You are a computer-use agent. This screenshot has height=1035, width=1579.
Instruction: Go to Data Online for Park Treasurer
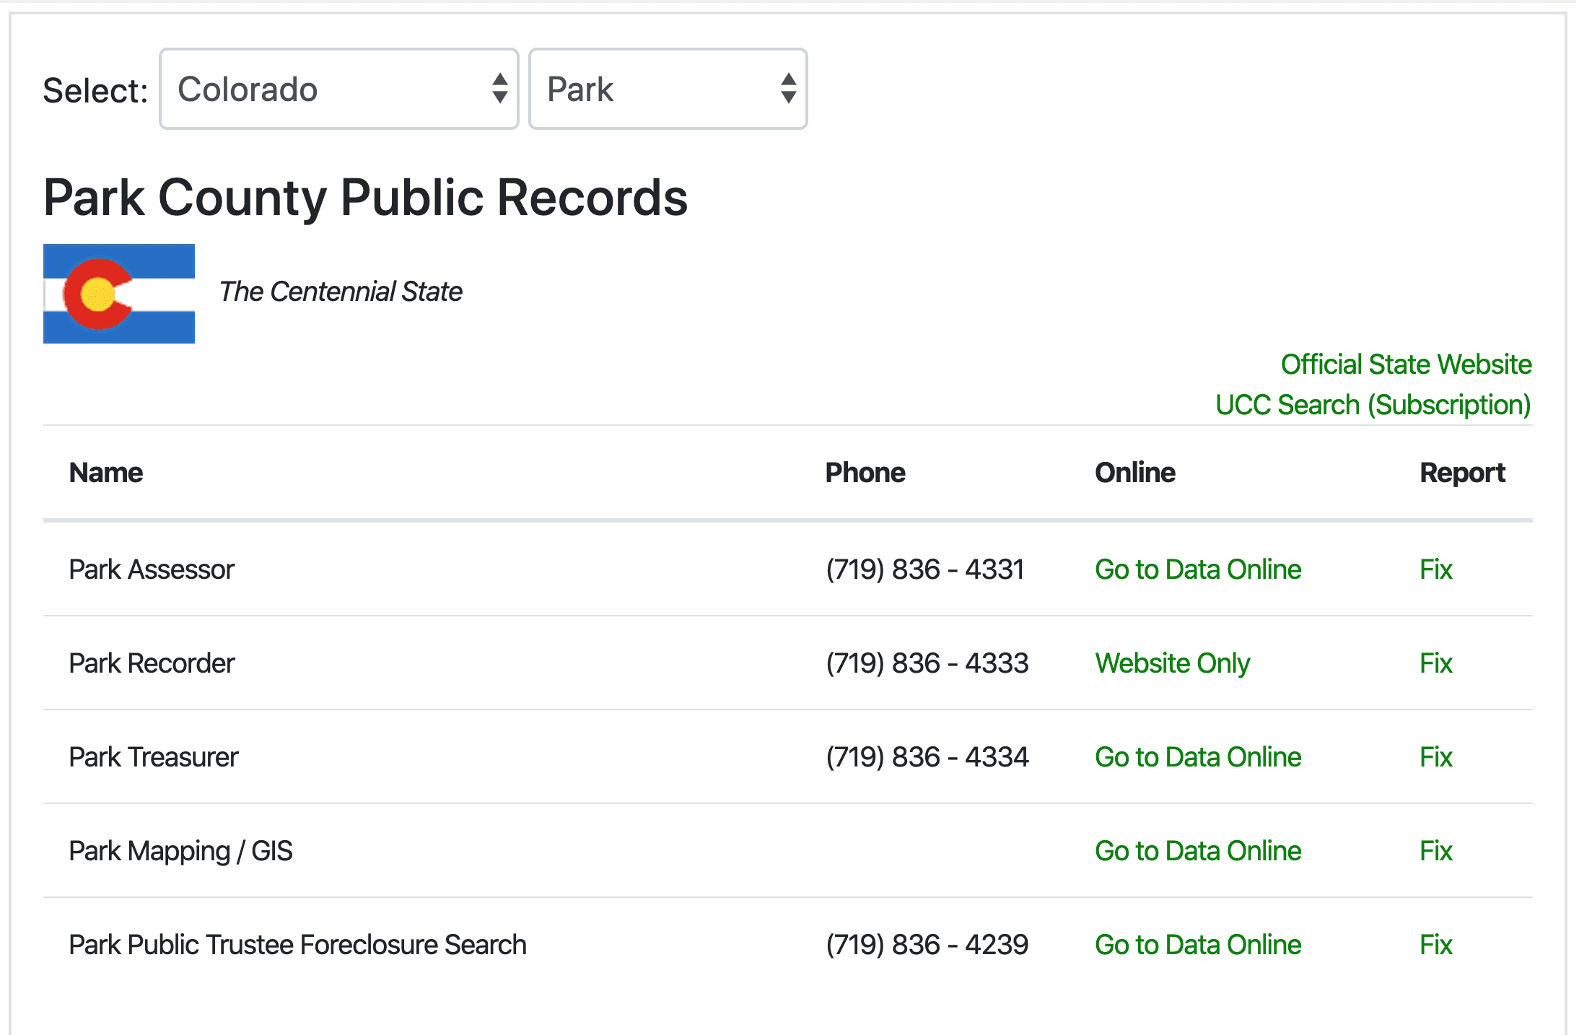pos(1197,757)
